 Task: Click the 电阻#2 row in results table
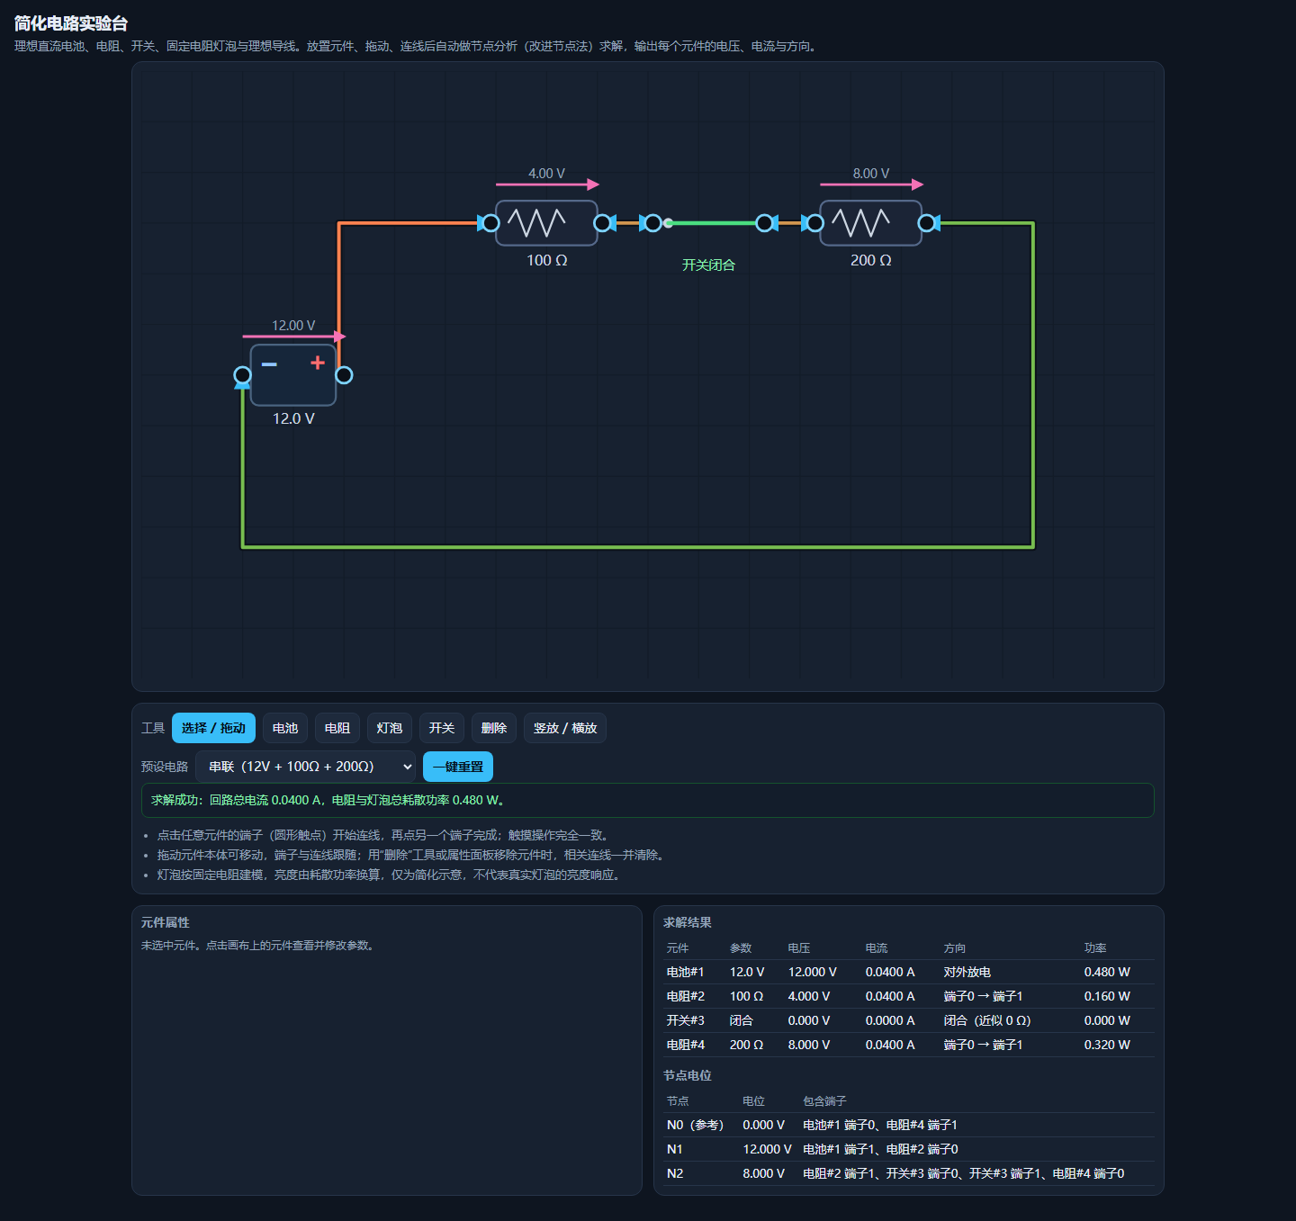(x=909, y=996)
